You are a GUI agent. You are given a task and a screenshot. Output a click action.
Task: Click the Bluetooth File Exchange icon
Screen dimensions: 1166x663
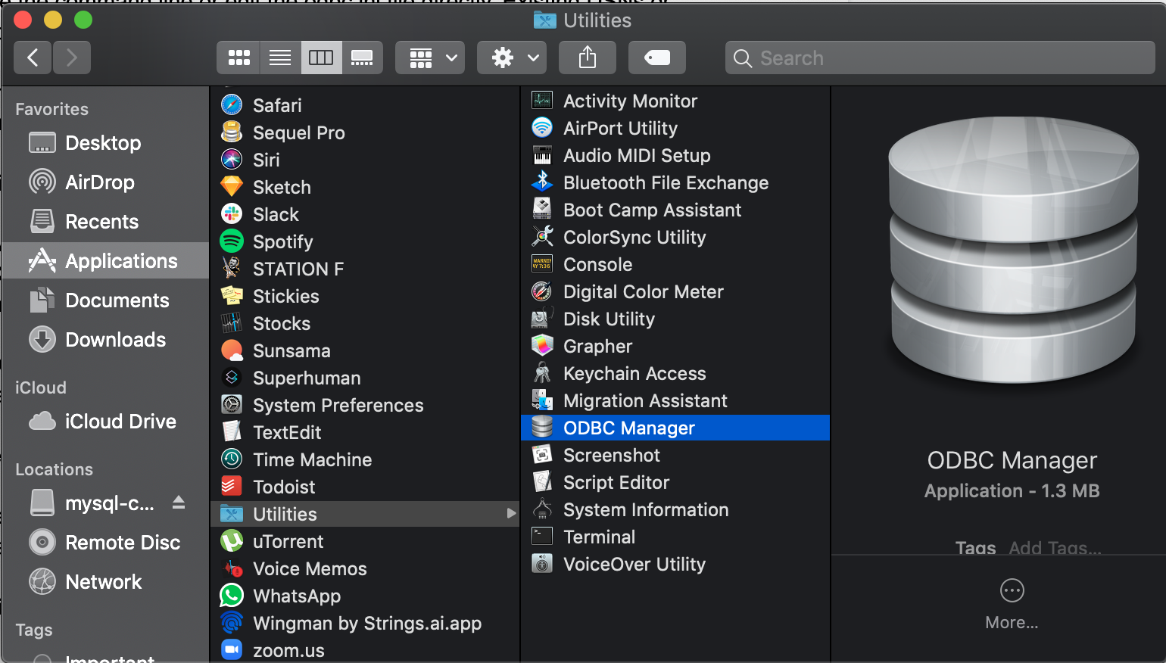coord(542,182)
